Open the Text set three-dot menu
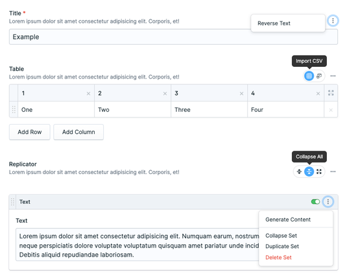Image resolution: width=347 pixels, height=280 pixels. click(x=328, y=201)
